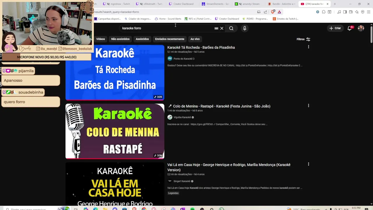Viewport: 373px width, 210px height.
Task: Open the Ponto do Karaokê 3 channel name
Action: pos(184,59)
